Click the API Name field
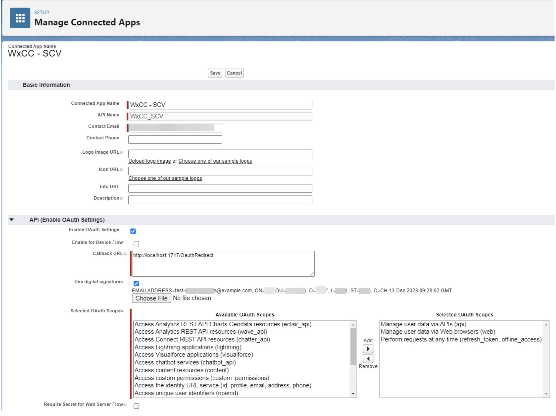556x416 pixels. pos(220,117)
